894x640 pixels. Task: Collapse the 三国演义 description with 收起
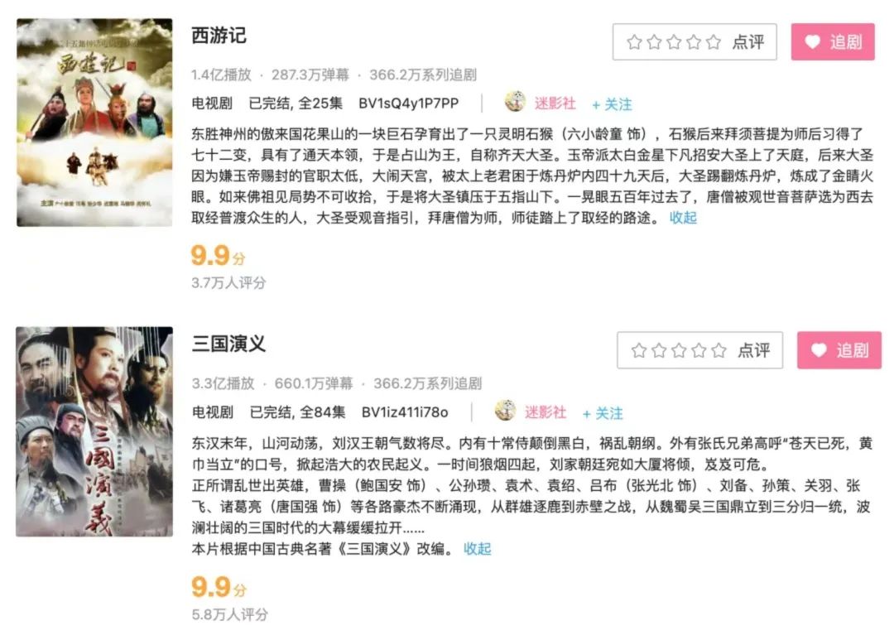pyautogui.click(x=478, y=549)
